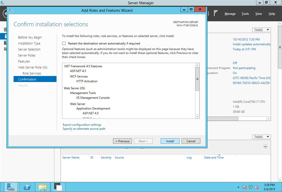This screenshot has height=192, width=282.
Task: Go to the Server Selection step
Action: tap(29, 49)
